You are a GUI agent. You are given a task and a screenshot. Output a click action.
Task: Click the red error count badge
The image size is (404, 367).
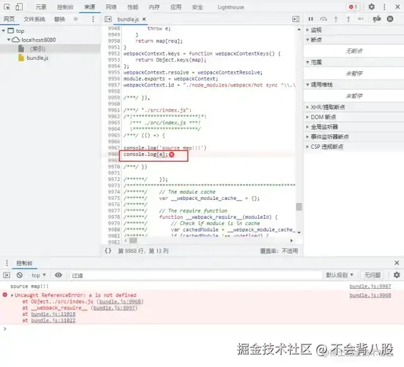click(x=353, y=7)
